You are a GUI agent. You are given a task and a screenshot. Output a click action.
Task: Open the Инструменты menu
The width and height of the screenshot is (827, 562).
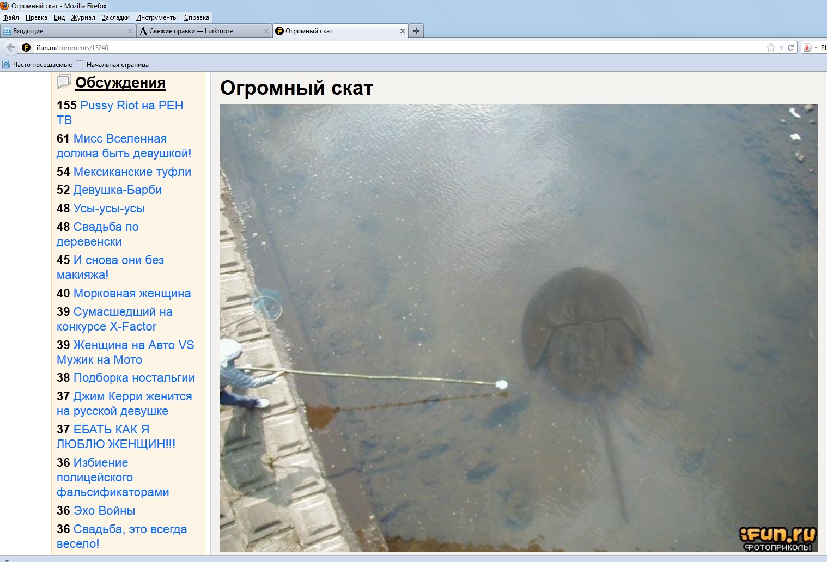[156, 17]
